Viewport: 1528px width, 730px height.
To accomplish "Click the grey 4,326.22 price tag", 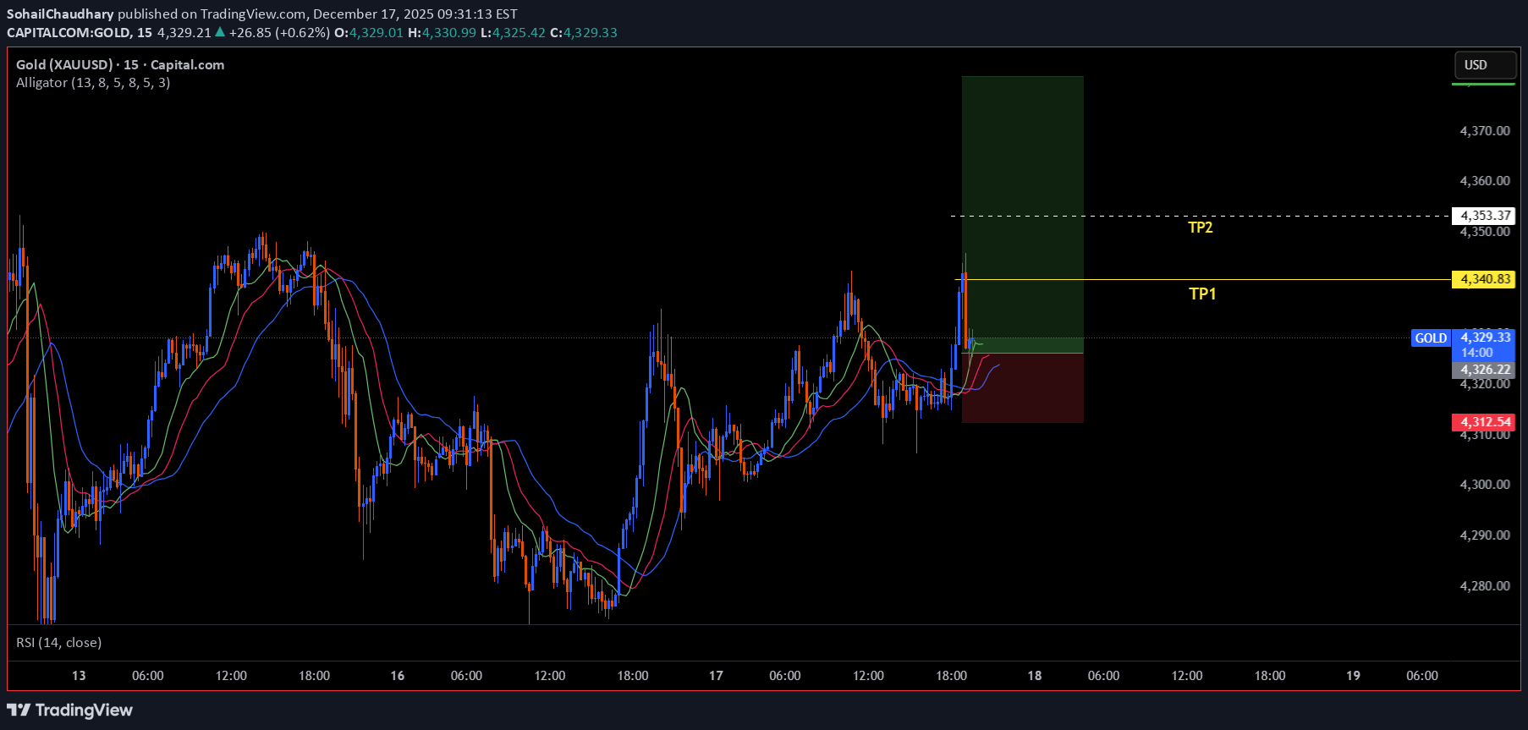I will click(1484, 370).
